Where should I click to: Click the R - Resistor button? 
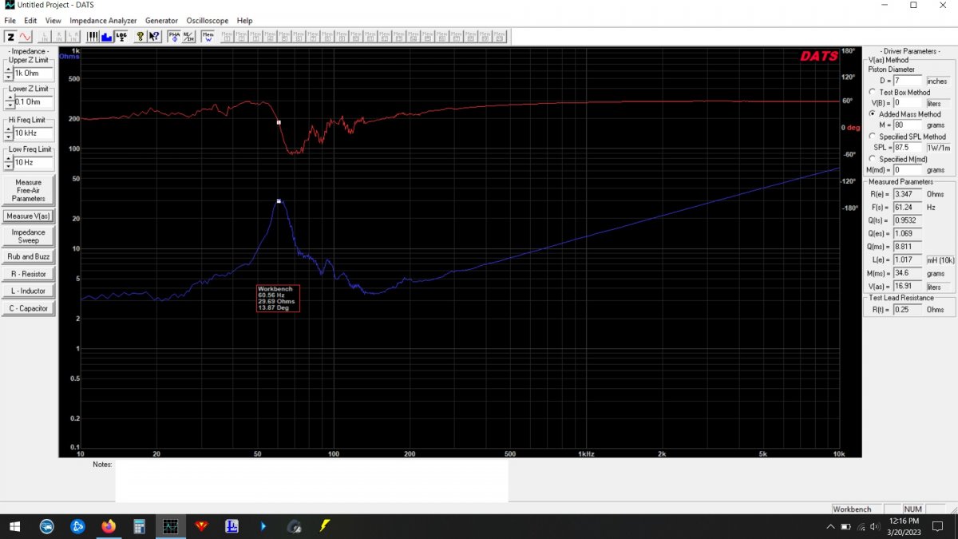point(29,274)
